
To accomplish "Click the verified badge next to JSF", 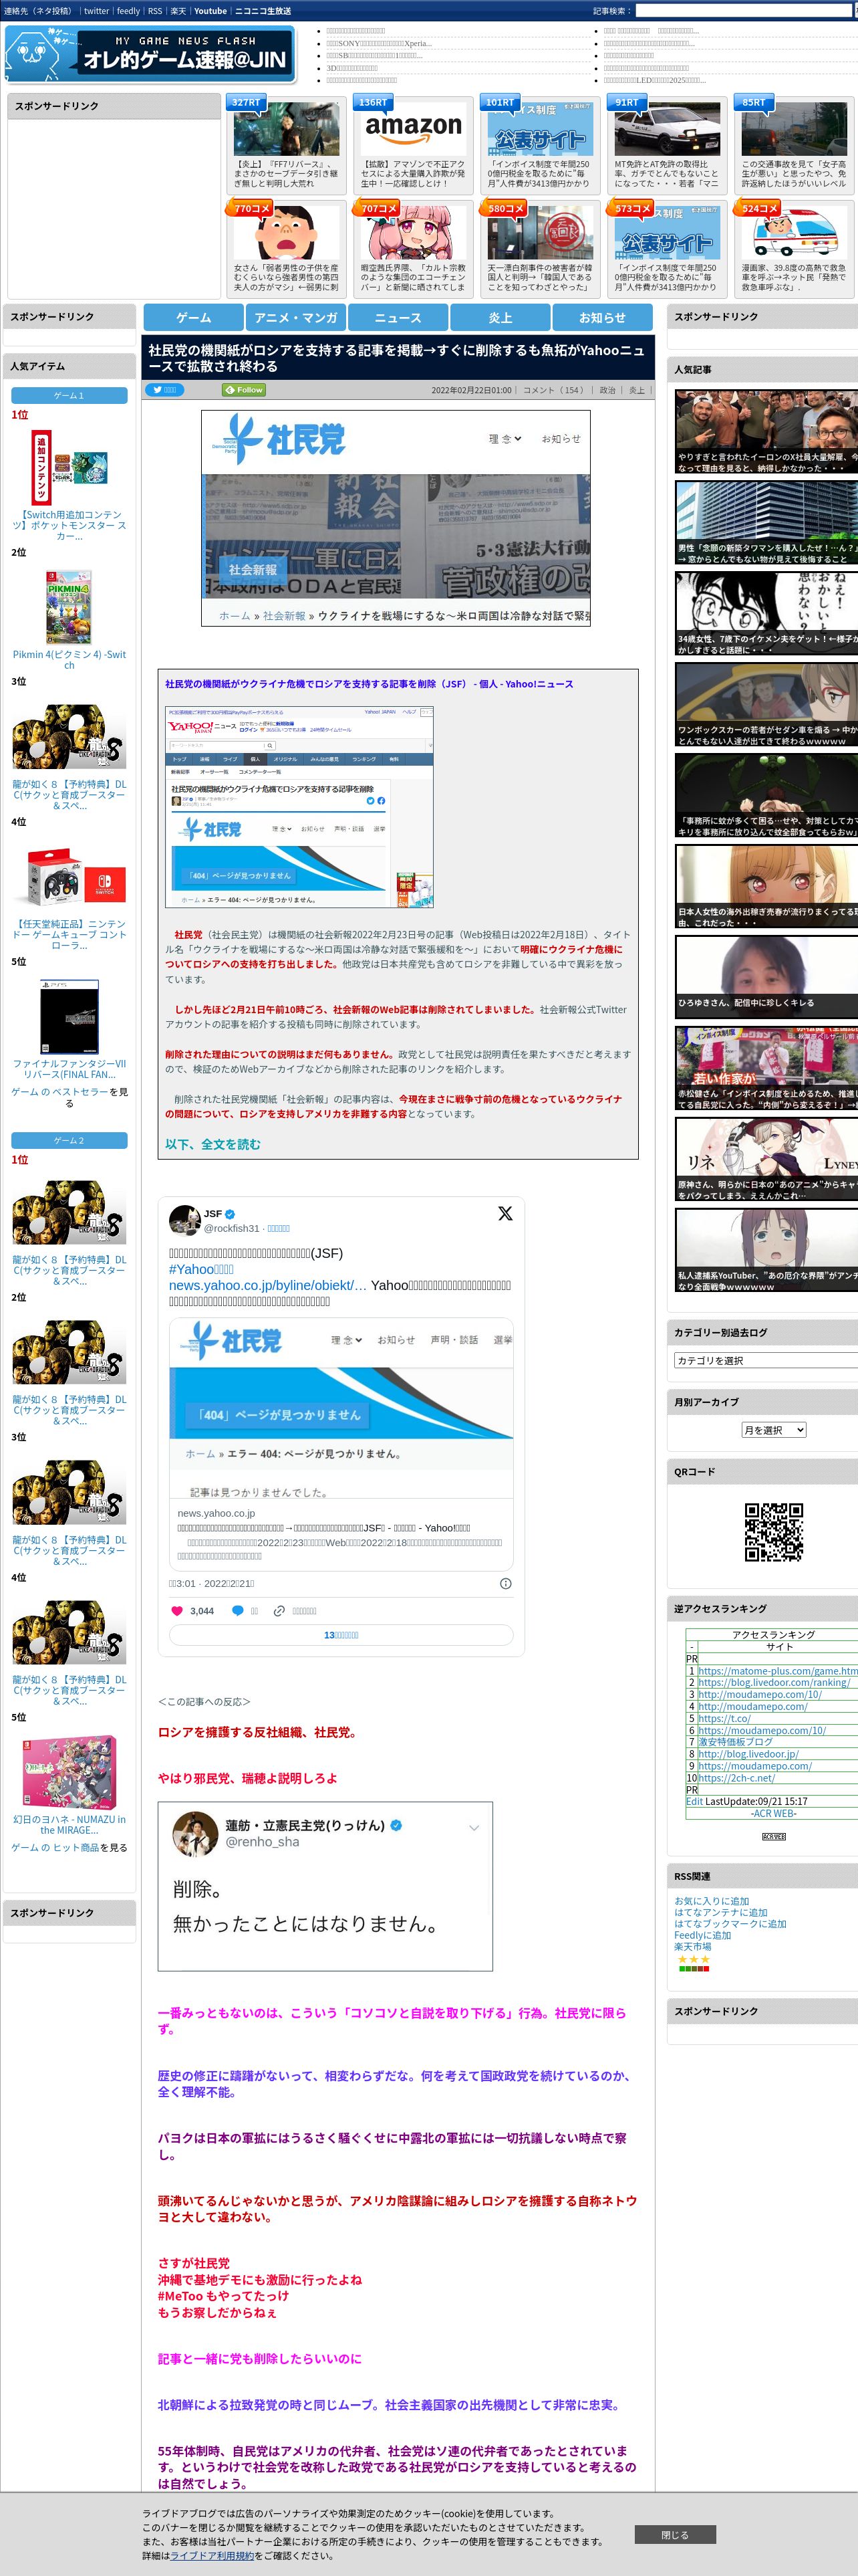I will (230, 1214).
